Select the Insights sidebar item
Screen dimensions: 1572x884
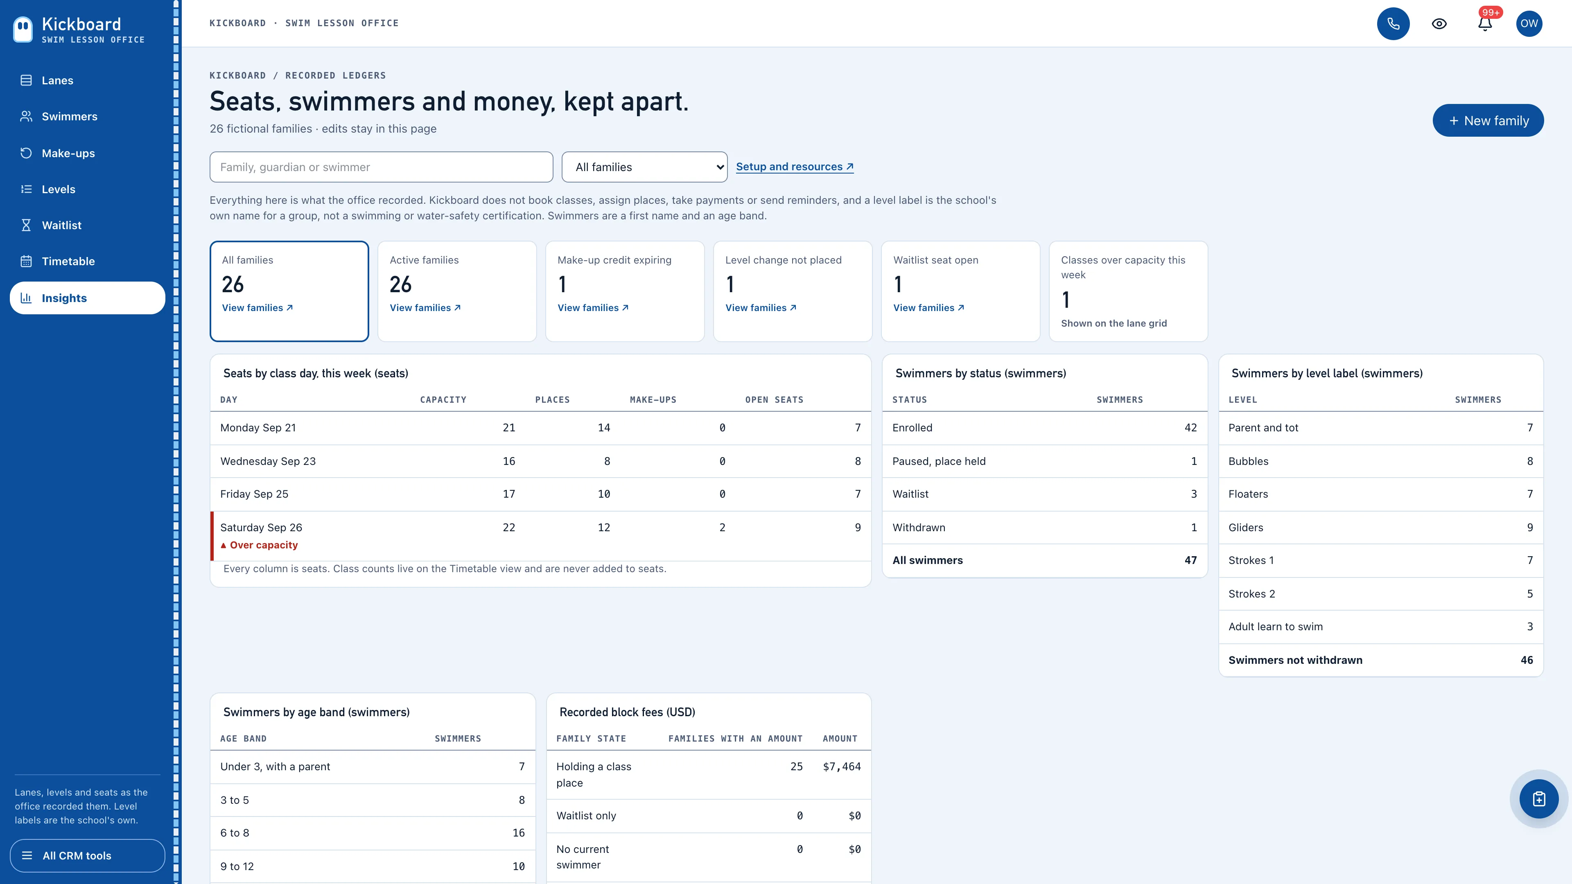click(87, 298)
